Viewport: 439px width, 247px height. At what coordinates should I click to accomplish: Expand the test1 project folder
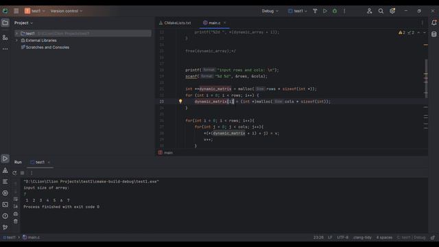[16, 34]
